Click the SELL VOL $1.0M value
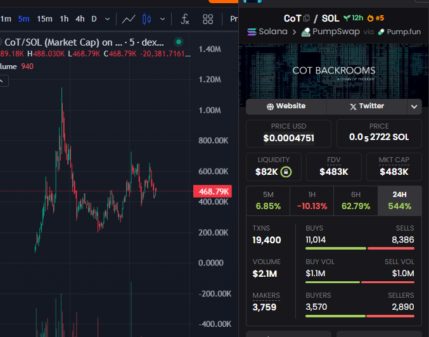This screenshot has height=337, width=429. 403,274
